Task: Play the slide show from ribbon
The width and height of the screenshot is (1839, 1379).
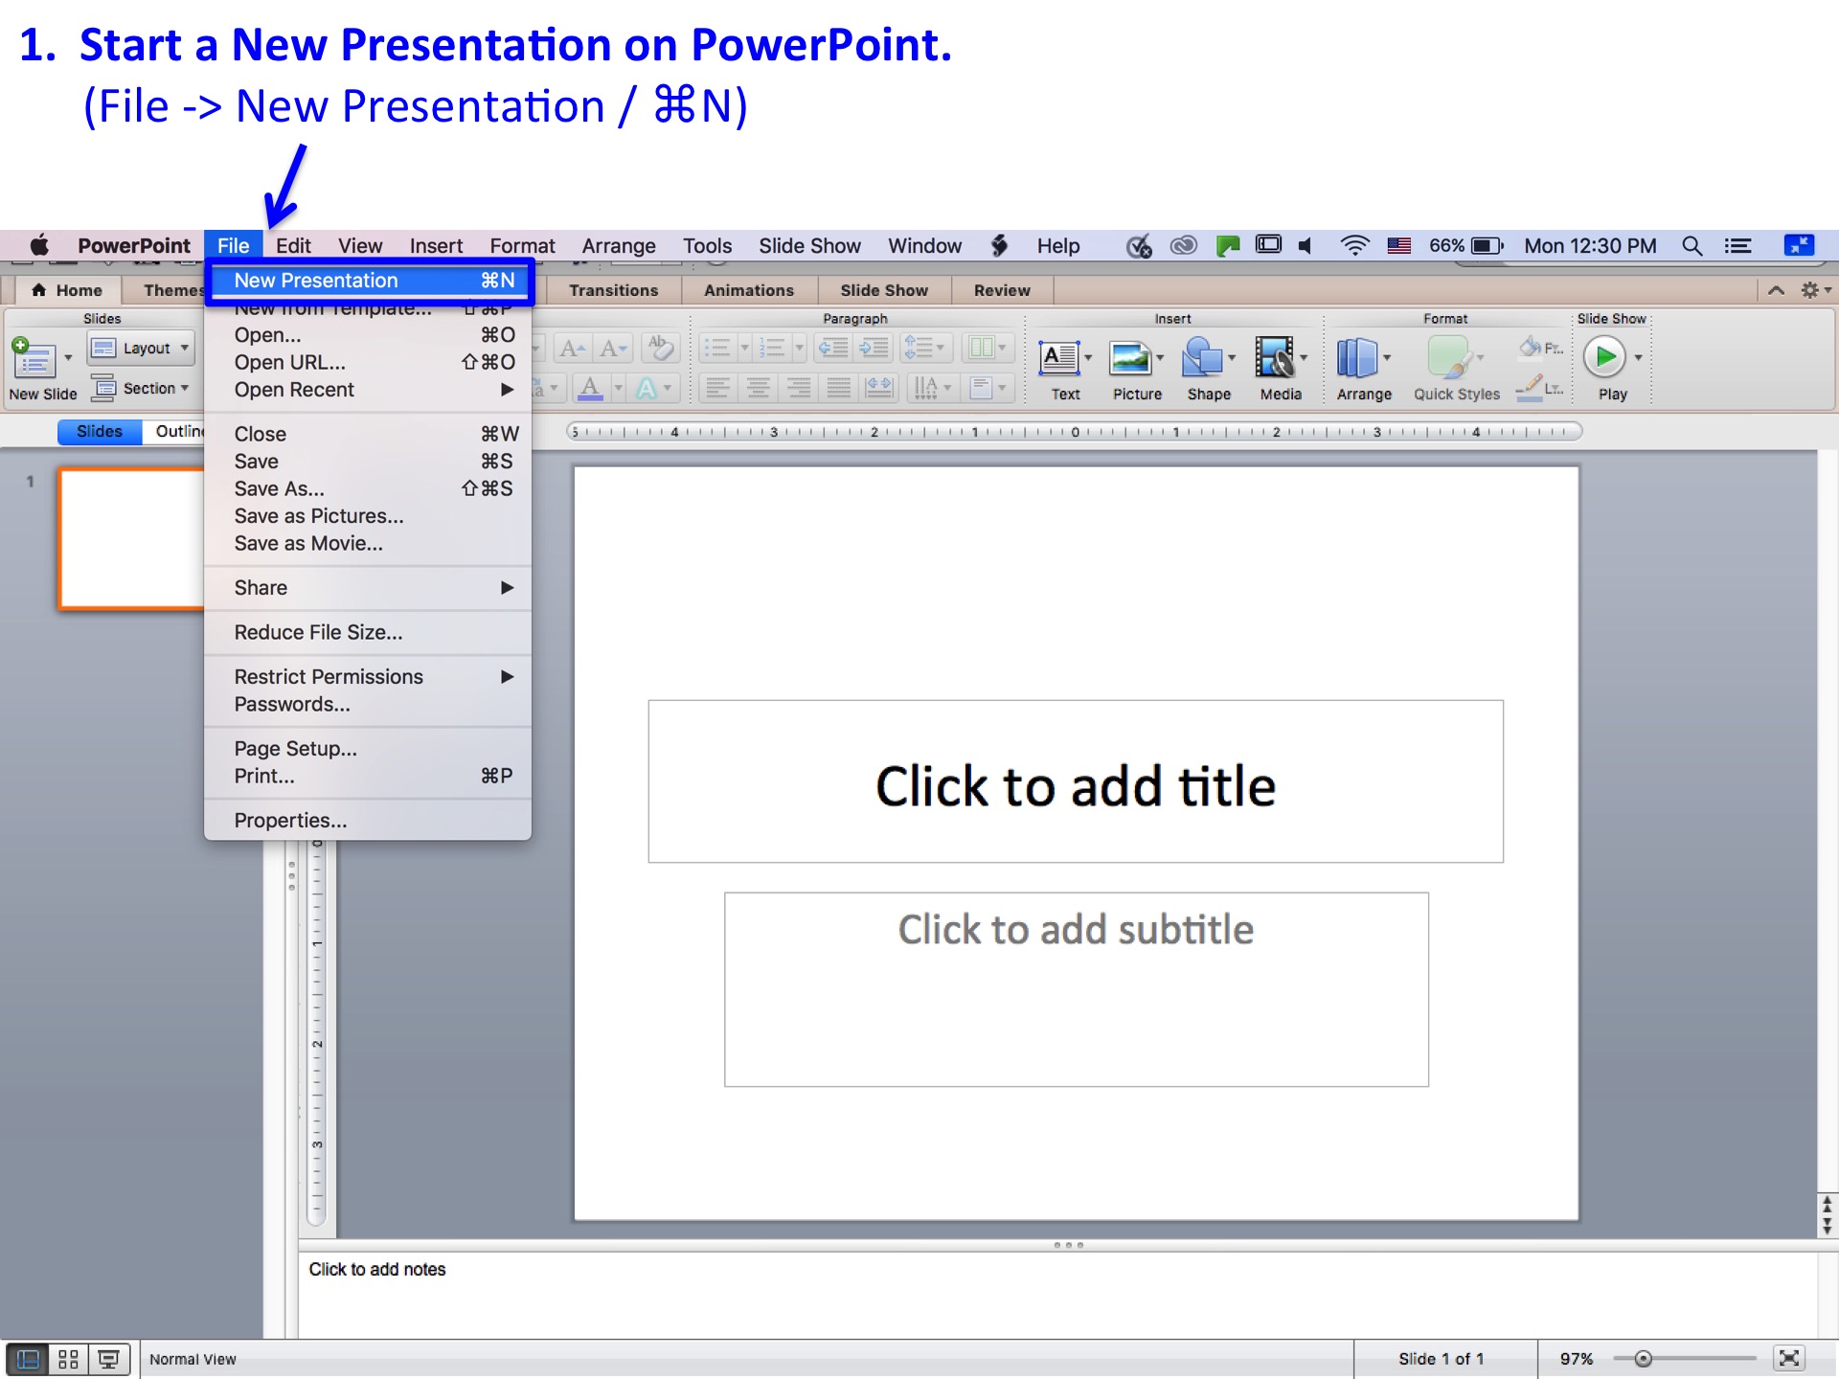Action: pyautogui.click(x=1605, y=357)
